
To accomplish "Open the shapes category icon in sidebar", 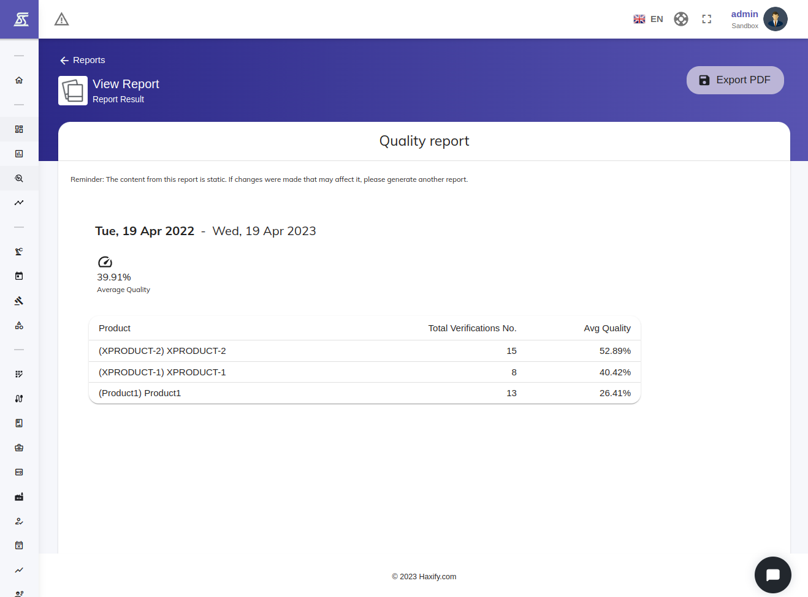I will [19, 325].
